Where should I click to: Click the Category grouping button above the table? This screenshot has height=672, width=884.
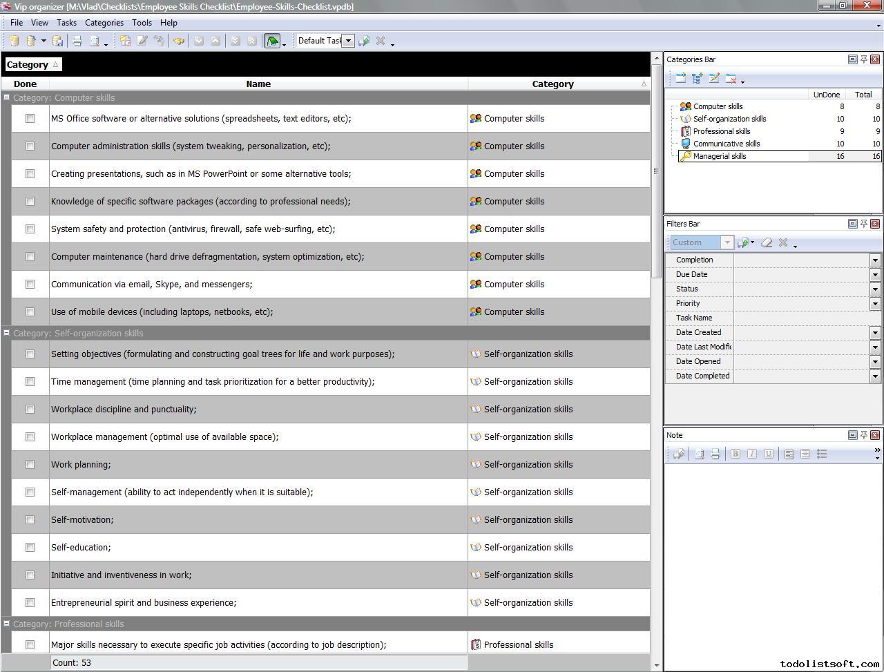pos(32,64)
